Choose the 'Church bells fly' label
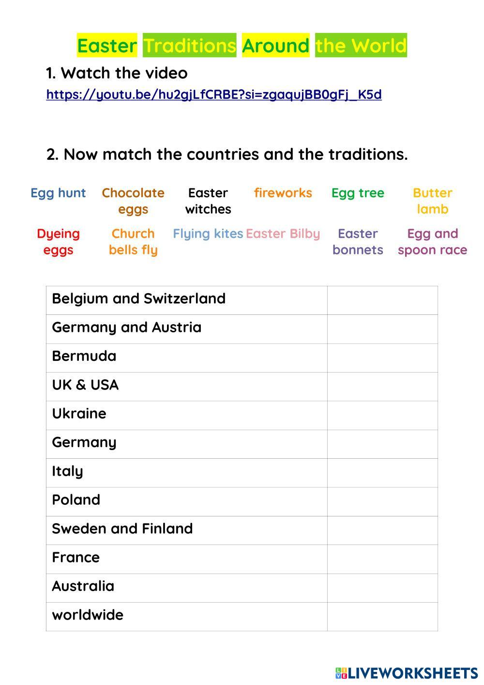The height and width of the screenshot is (685, 484). click(x=133, y=242)
